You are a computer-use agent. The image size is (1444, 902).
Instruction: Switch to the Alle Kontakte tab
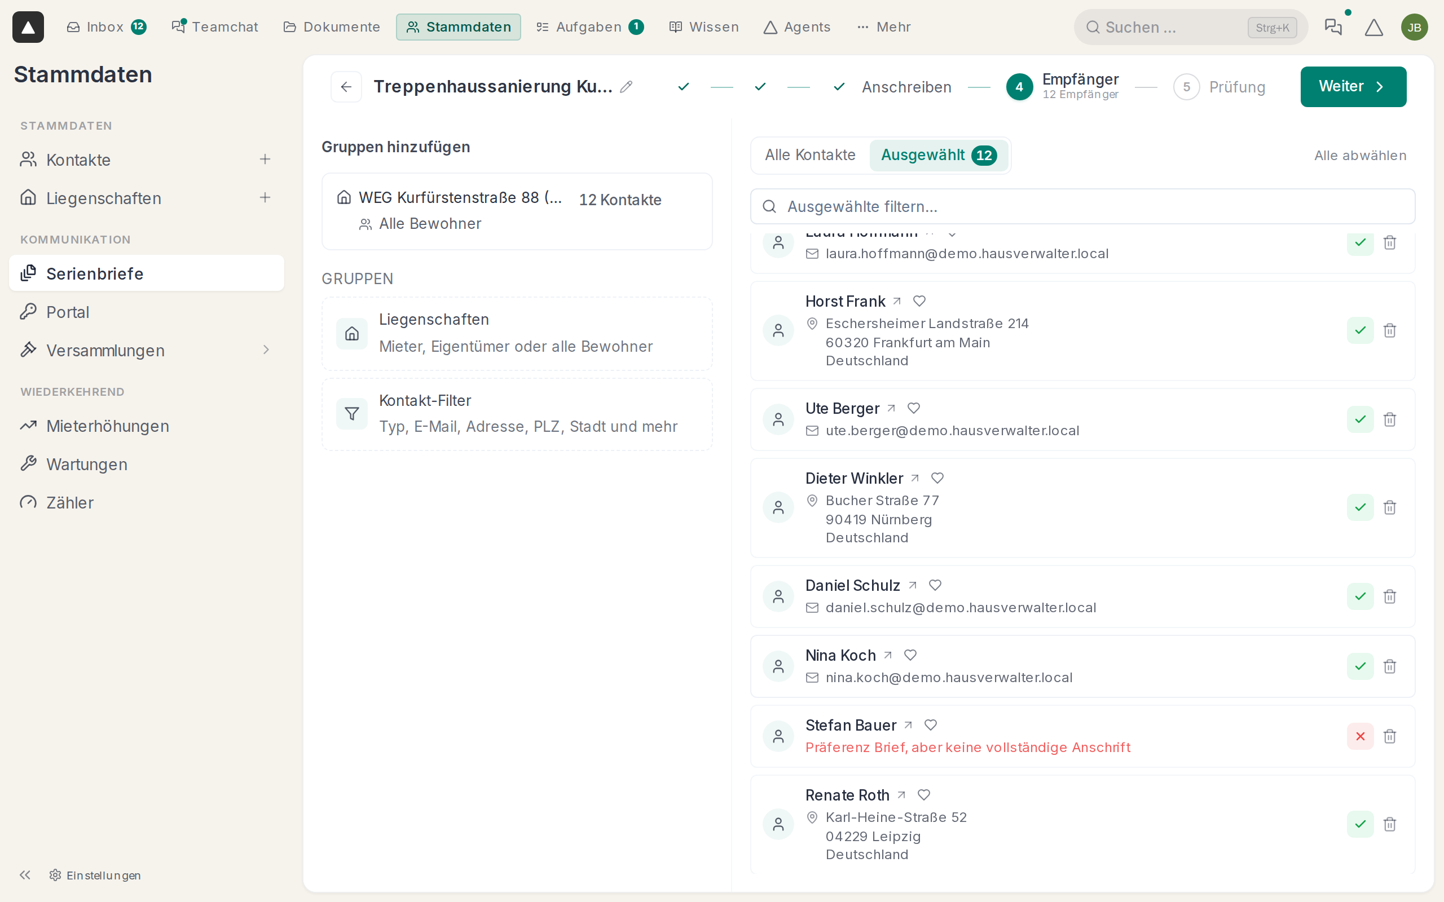pyautogui.click(x=810, y=155)
